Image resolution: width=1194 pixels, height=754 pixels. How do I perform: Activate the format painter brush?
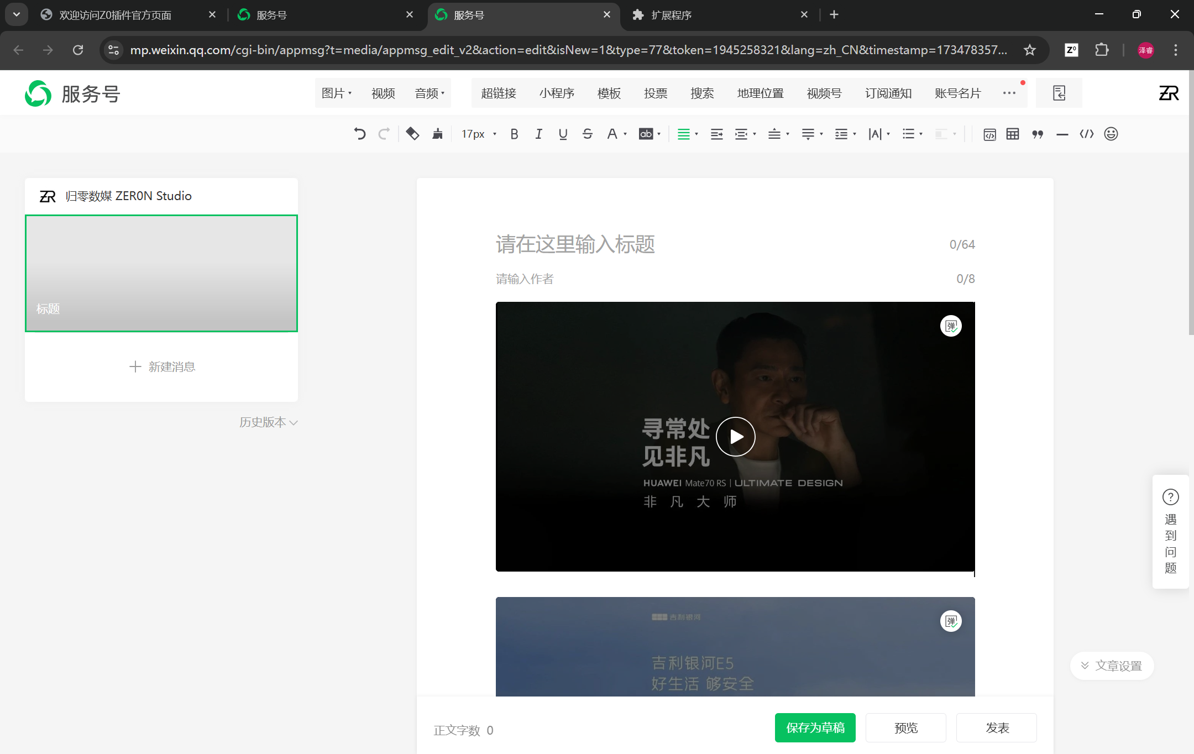(437, 134)
